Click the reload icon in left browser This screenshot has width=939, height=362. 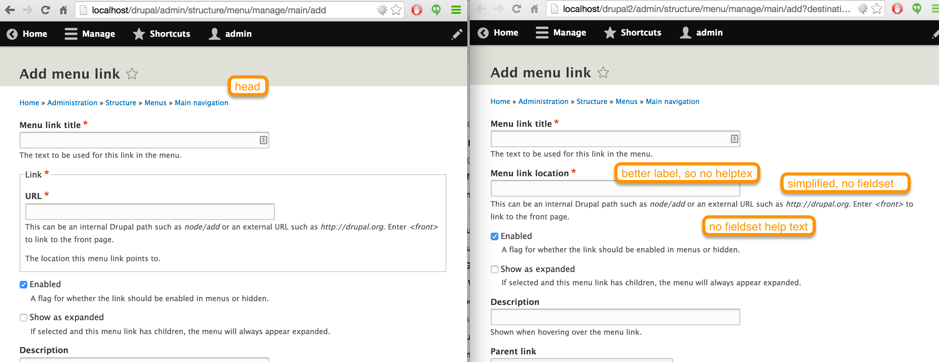pos(45,10)
